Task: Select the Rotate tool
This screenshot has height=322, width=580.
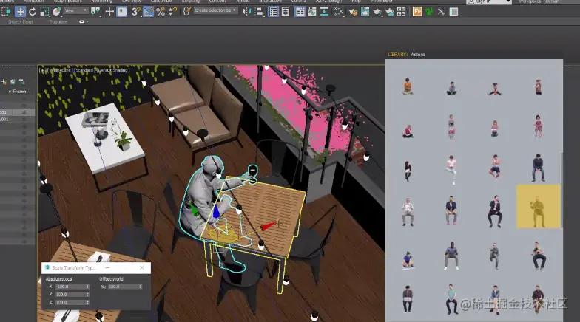Action: point(33,12)
